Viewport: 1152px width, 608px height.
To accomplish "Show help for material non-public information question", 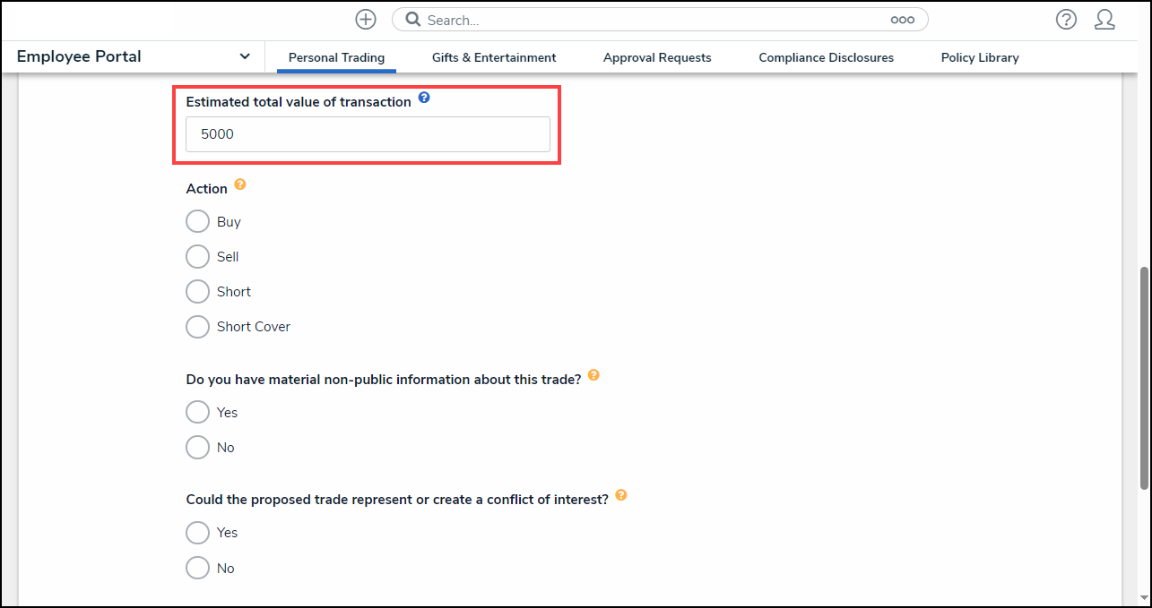I will [x=593, y=376].
